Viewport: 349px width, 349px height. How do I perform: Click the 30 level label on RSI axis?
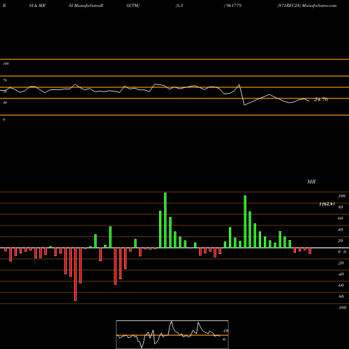click(5, 103)
